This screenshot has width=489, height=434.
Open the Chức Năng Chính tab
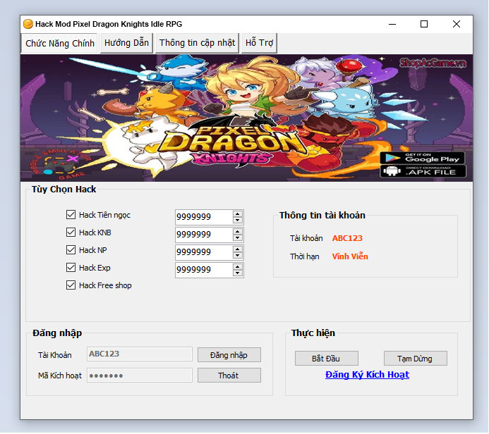pyautogui.click(x=59, y=43)
